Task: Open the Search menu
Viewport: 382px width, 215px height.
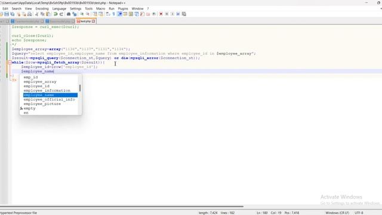Action: tap(17, 8)
